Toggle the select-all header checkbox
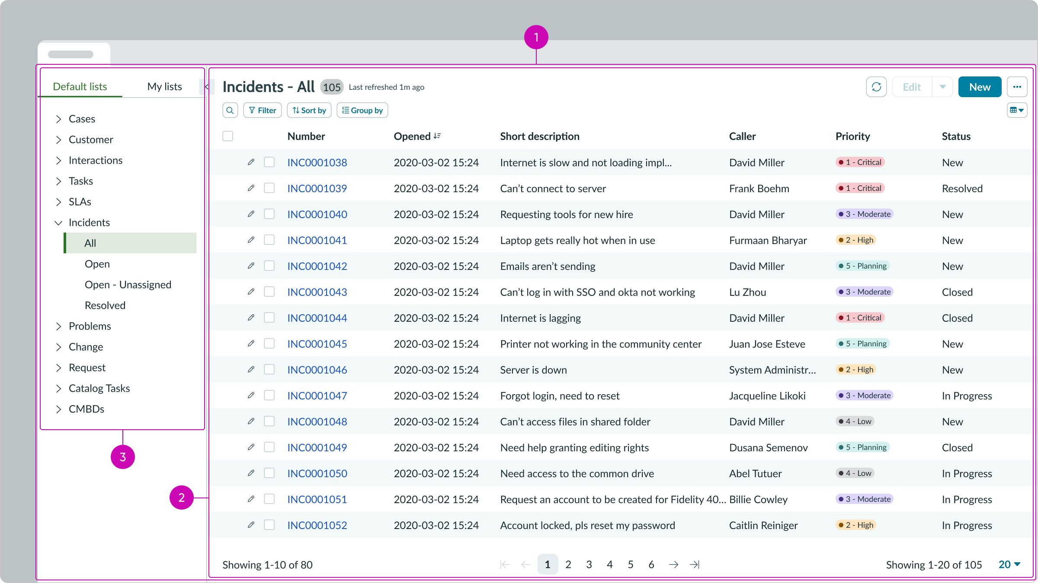This screenshot has height=583, width=1038. (228, 136)
